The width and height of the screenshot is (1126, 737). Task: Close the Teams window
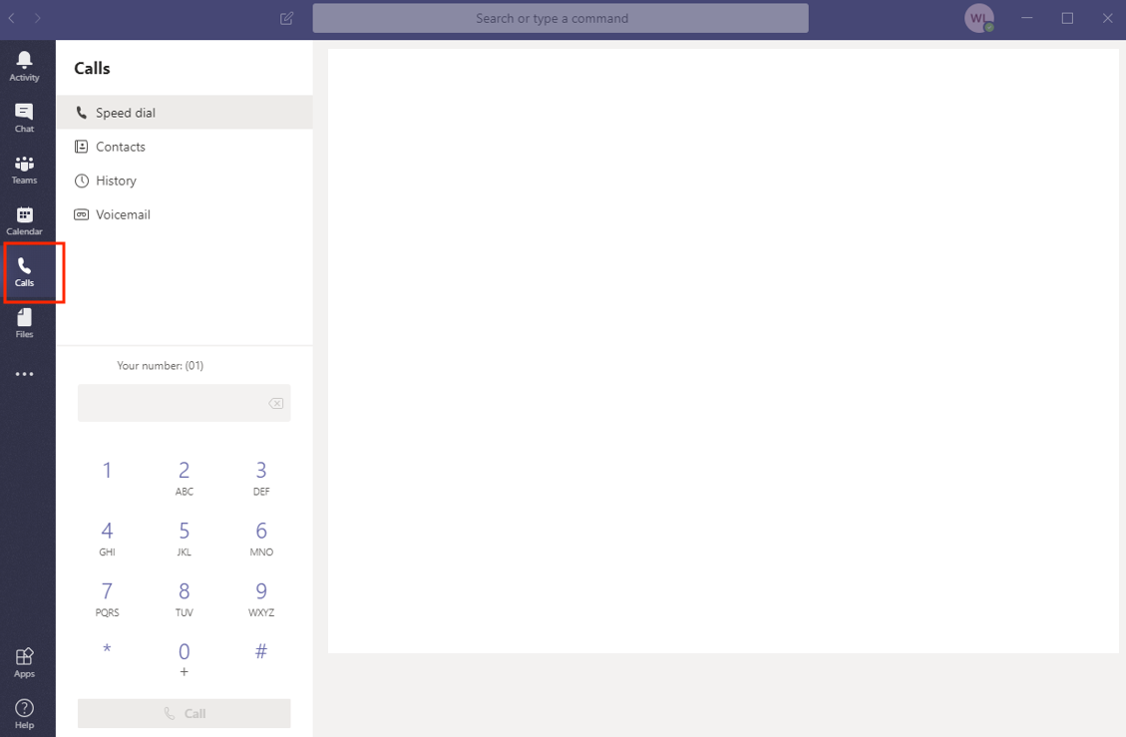point(1107,18)
